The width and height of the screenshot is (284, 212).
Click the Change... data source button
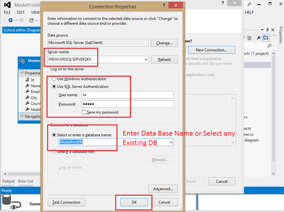(164, 43)
